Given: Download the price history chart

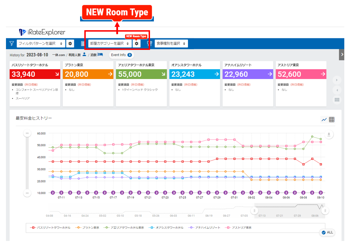Looking at the screenshot, I should click(329, 134).
